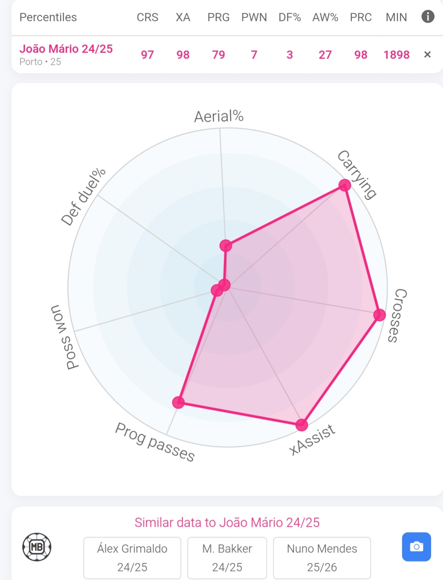Click the MB football logo icon
The width and height of the screenshot is (443, 580).
click(37, 547)
